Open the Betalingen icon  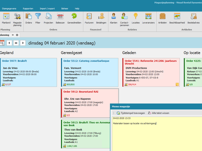point(101,18)
